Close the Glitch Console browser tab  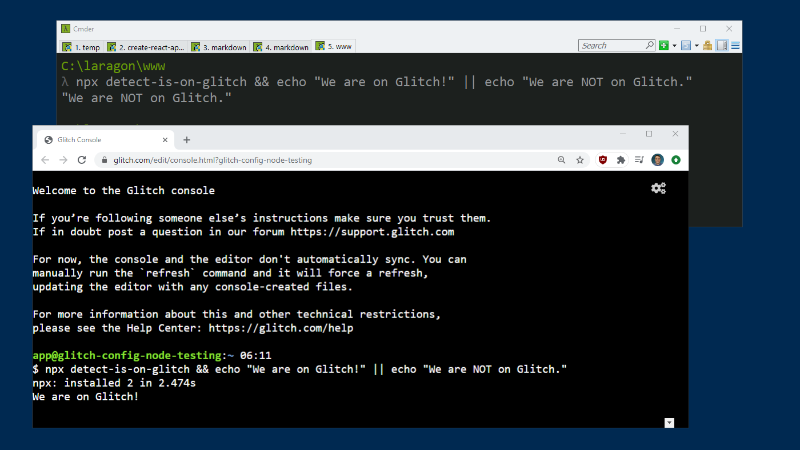pyautogui.click(x=165, y=140)
